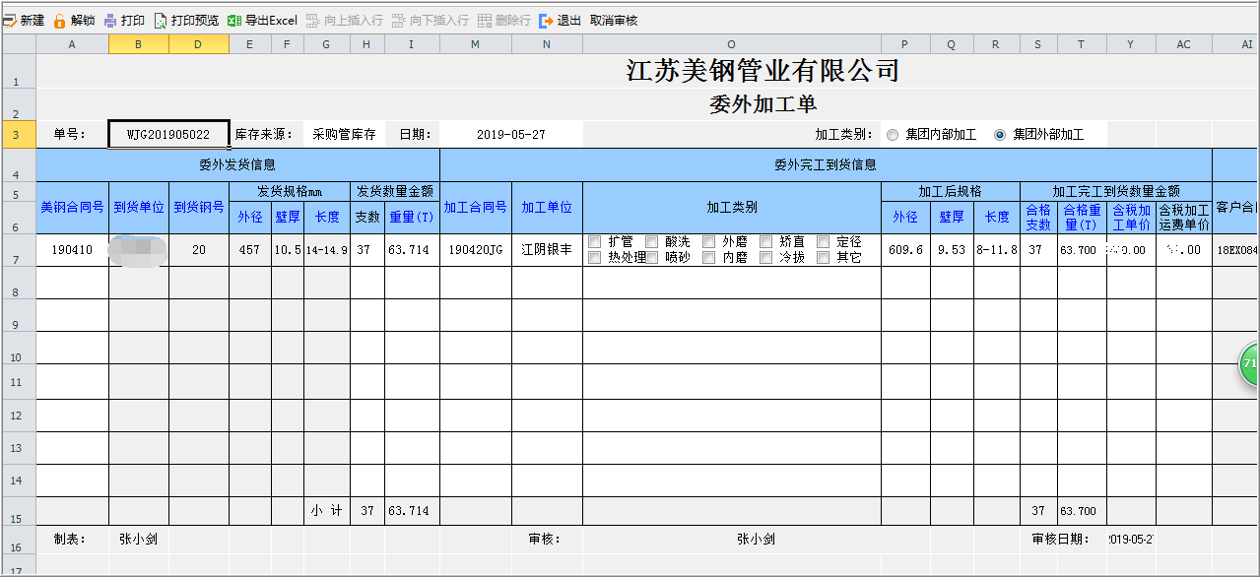Check the 内磨 checkbox
Viewport: 1260px width, 577px height.
pyautogui.click(x=708, y=258)
